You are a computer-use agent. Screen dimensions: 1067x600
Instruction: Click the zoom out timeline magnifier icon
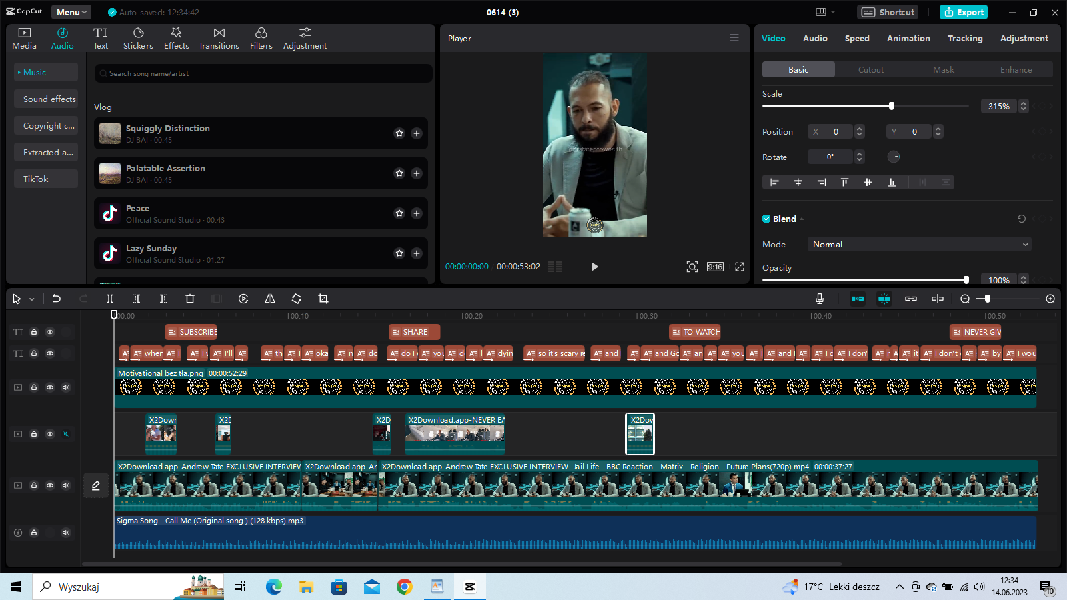point(965,299)
